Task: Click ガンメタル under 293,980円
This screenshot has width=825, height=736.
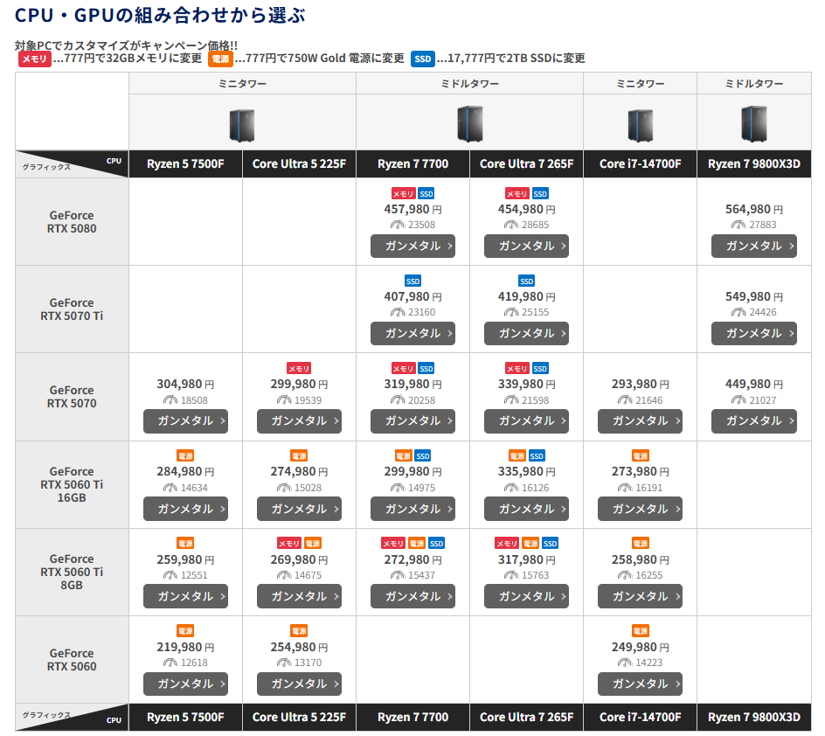Action: tap(640, 420)
